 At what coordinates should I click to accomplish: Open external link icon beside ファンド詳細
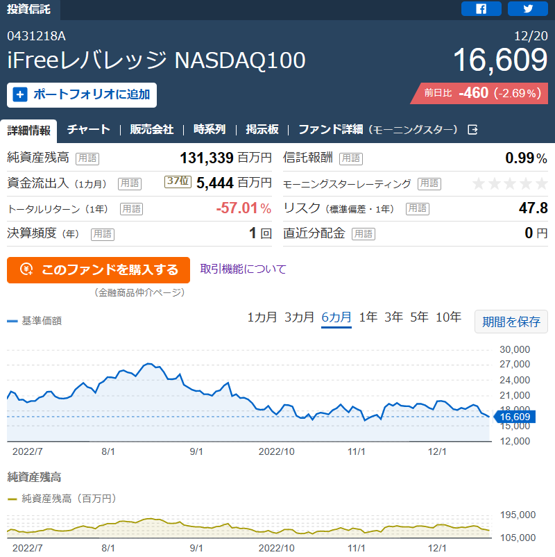pyautogui.click(x=472, y=130)
